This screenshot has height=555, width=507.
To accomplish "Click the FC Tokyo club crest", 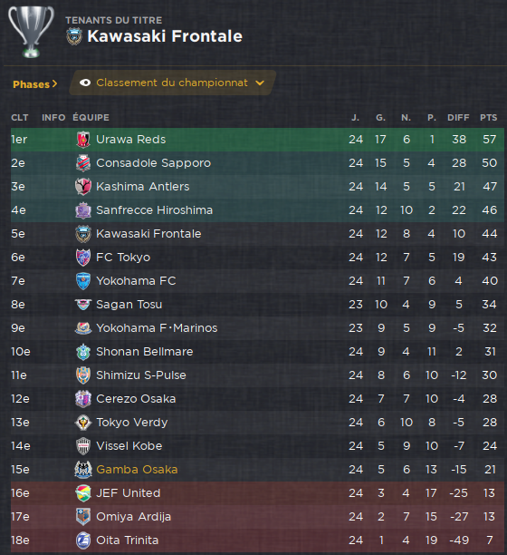I will 83,258.
